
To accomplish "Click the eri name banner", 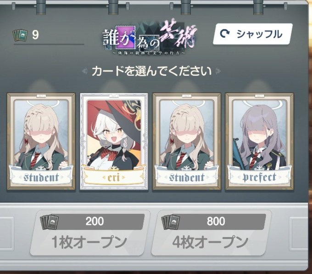I will click(114, 177).
